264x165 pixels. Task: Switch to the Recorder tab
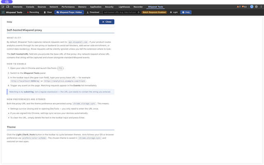point(138,7)
